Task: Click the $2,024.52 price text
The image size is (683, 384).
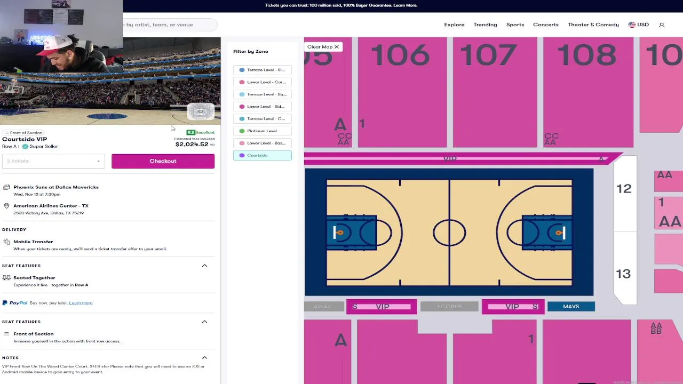Action: (x=192, y=145)
